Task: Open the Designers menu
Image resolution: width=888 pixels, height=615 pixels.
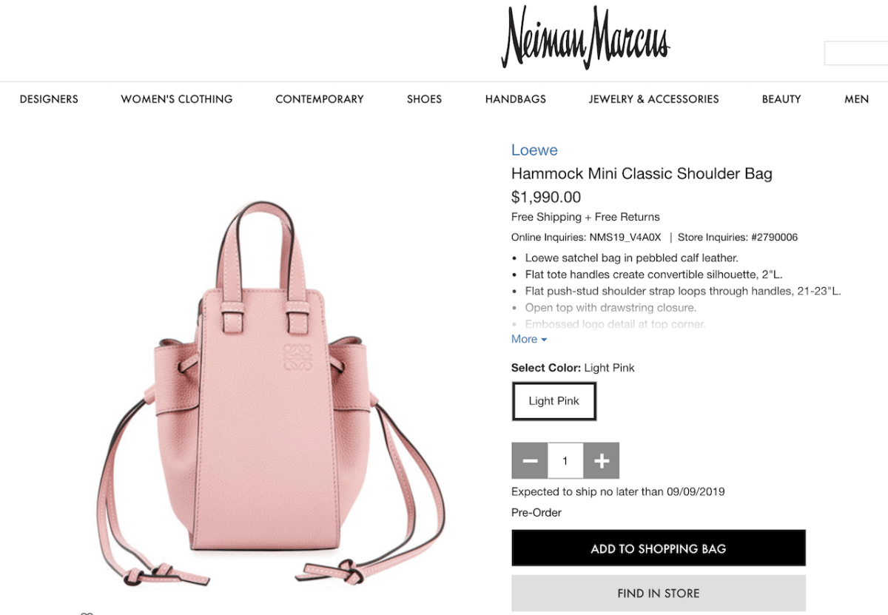Action: [49, 99]
